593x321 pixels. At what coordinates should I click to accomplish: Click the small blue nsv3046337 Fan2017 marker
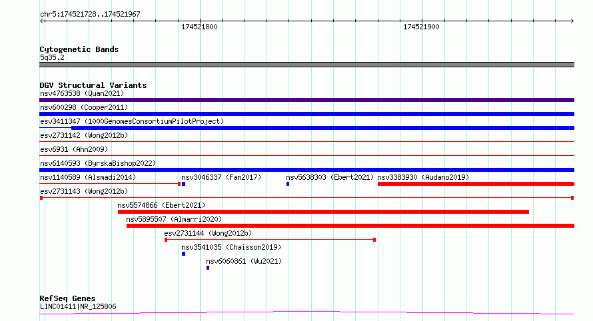coord(183,184)
